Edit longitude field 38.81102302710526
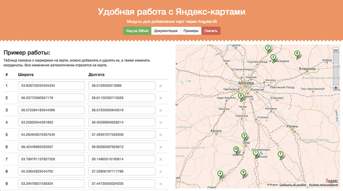This screenshot has height=191, width=343. [122, 98]
